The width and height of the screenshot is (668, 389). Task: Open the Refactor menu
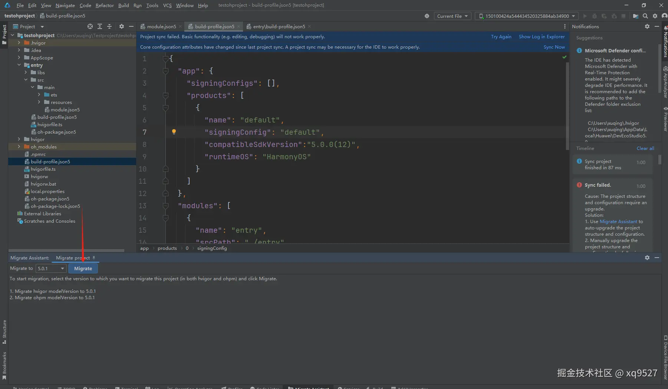pyautogui.click(x=105, y=5)
